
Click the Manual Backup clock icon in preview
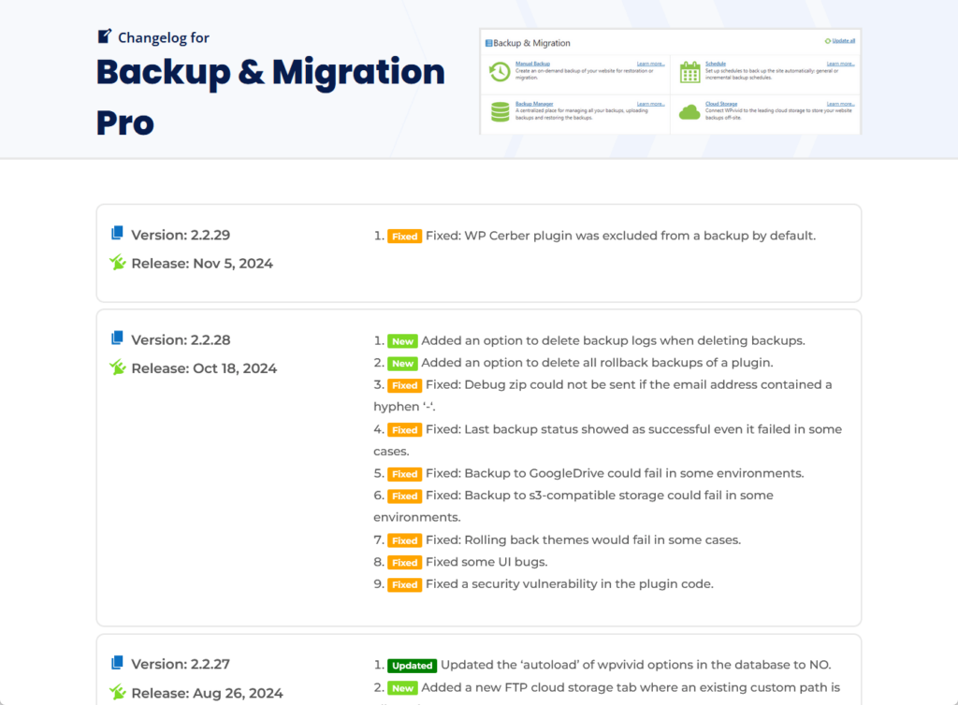click(x=500, y=72)
